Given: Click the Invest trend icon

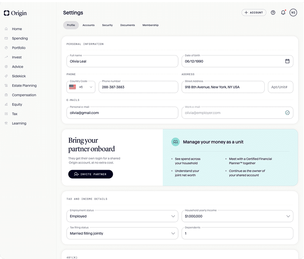Looking at the screenshot, I should coord(6,57).
